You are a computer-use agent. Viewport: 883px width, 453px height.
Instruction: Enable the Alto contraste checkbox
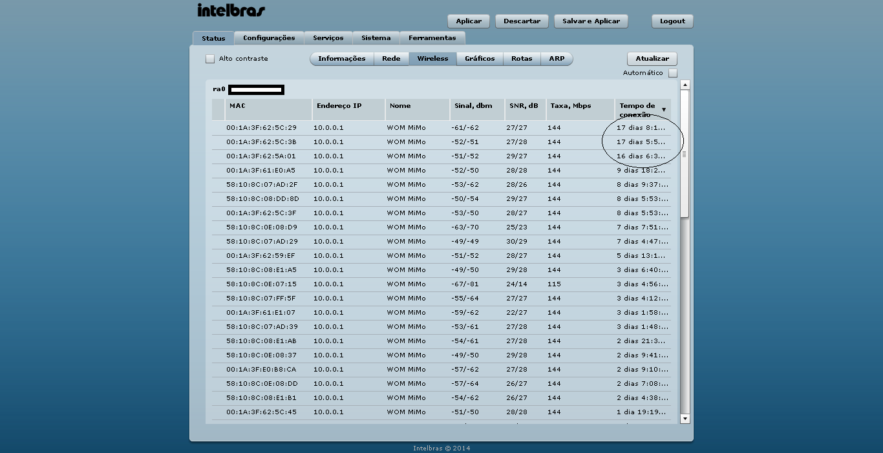tap(210, 59)
